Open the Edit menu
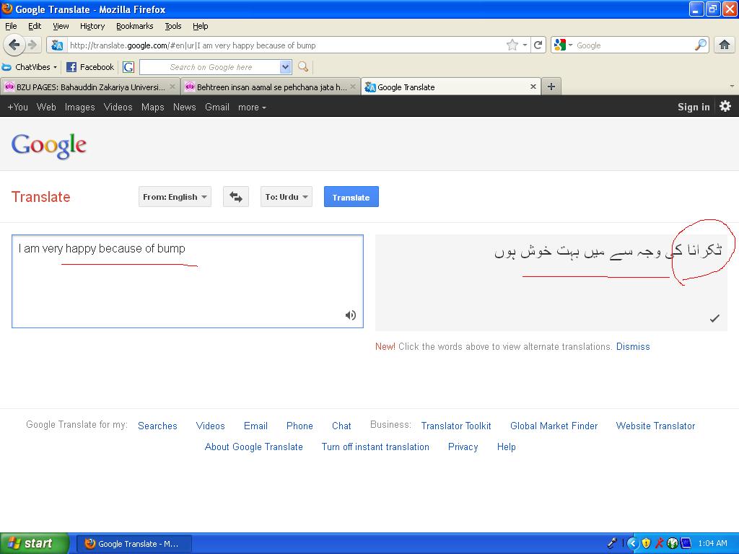 35,26
